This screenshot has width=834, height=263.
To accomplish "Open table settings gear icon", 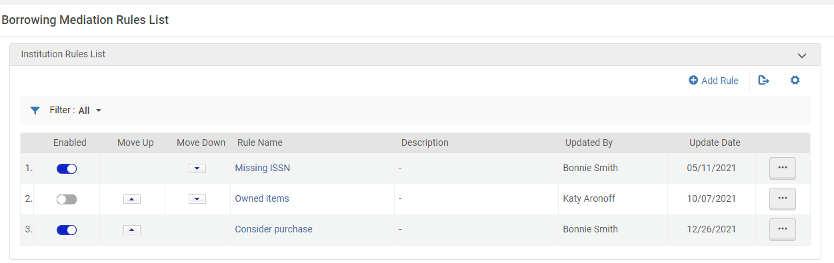I will pyautogui.click(x=795, y=81).
